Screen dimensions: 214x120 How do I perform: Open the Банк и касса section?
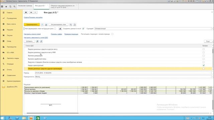[11, 24]
